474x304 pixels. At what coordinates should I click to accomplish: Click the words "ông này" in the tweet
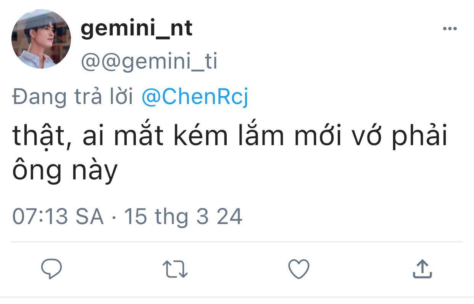point(65,171)
